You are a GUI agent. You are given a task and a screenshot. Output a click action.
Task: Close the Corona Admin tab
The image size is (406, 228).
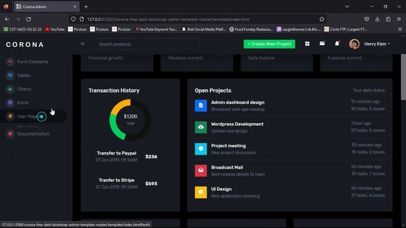coord(75,7)
